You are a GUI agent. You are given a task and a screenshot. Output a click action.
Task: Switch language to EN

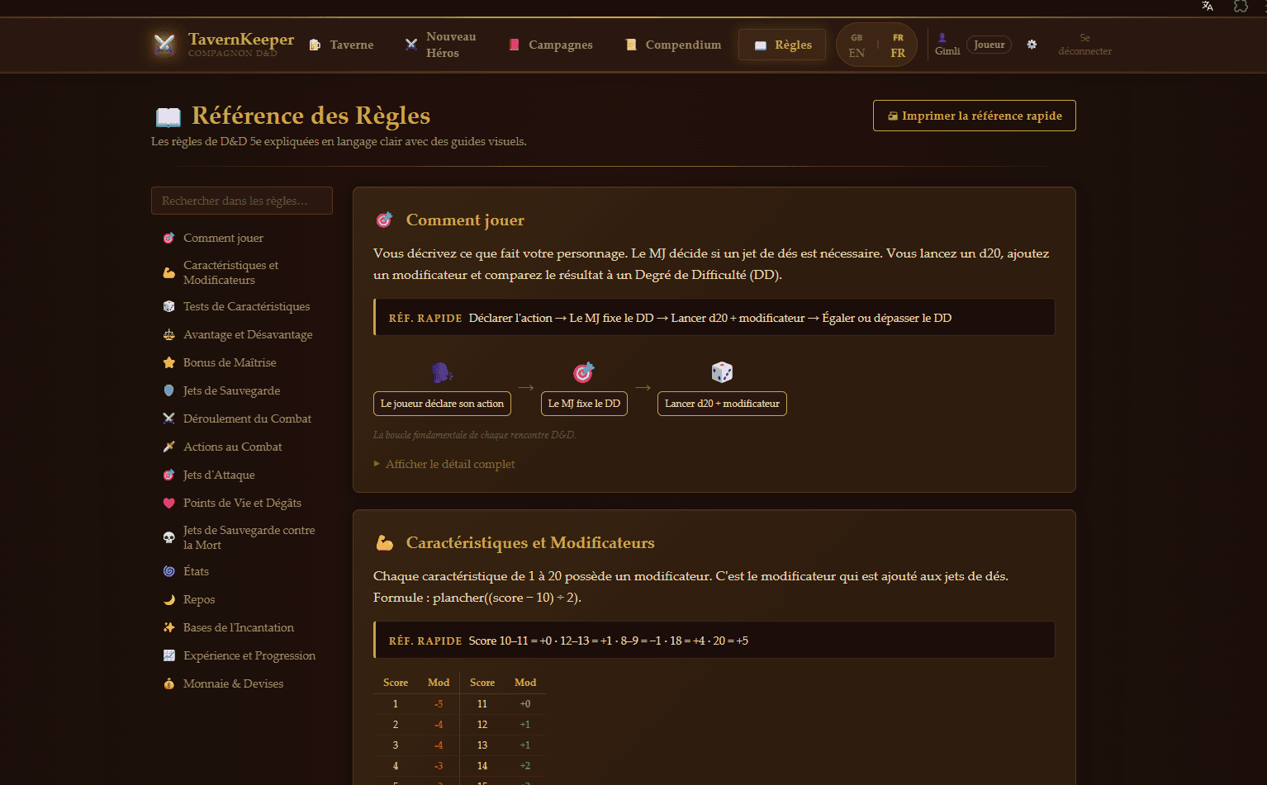point(857,45)
